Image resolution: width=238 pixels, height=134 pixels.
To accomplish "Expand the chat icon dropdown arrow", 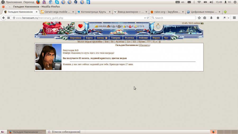I will tap(228, 18).
